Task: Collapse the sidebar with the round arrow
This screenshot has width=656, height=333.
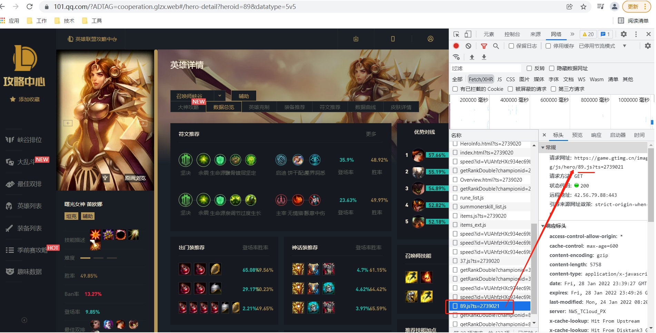Action: (x=24, y=320)
